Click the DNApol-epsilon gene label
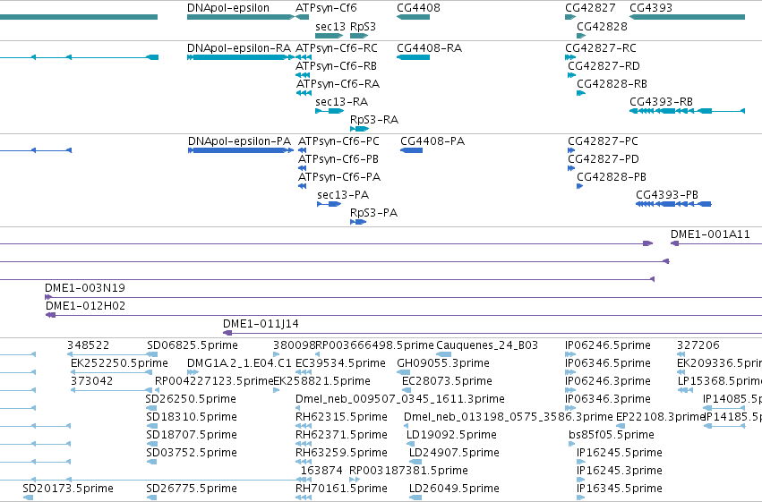The height and width of the screenshot is (502, 762). [x=228, y=8]
